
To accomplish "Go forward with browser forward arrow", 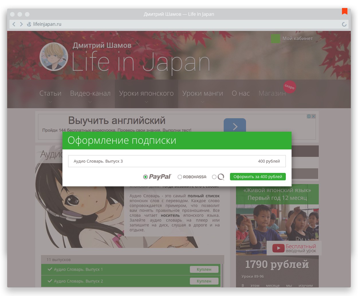I will (21, 24).
